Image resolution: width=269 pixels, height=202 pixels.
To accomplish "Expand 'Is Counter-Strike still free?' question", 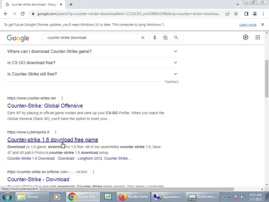I will (x=93, y=74).
